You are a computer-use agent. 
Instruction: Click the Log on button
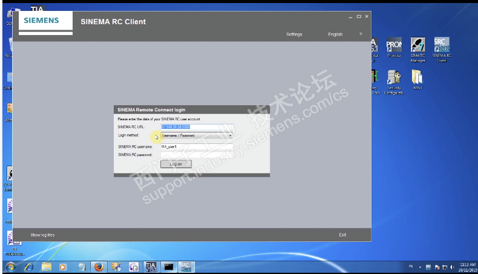(176, 164)
